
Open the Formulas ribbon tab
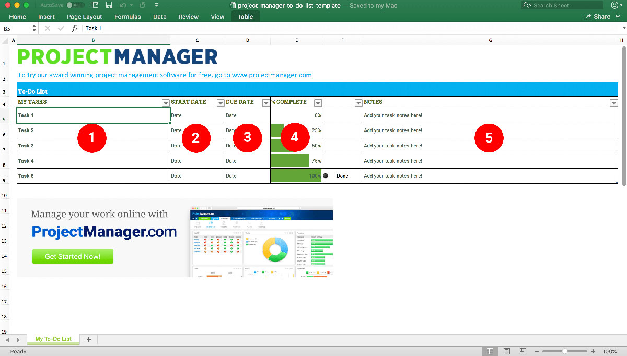click(127, 17)
